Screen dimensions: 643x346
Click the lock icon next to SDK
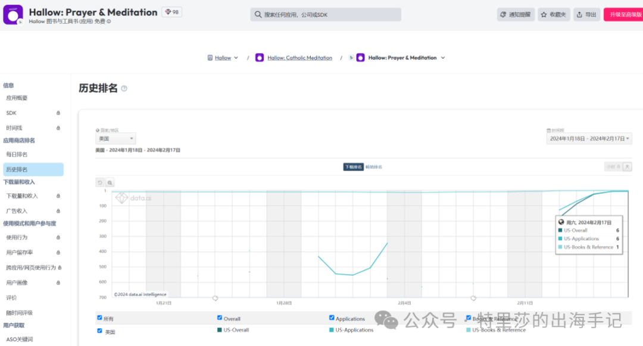58,113
